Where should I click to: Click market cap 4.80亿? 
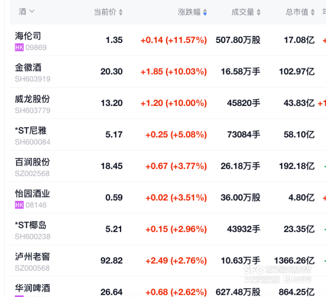[302, 198]
